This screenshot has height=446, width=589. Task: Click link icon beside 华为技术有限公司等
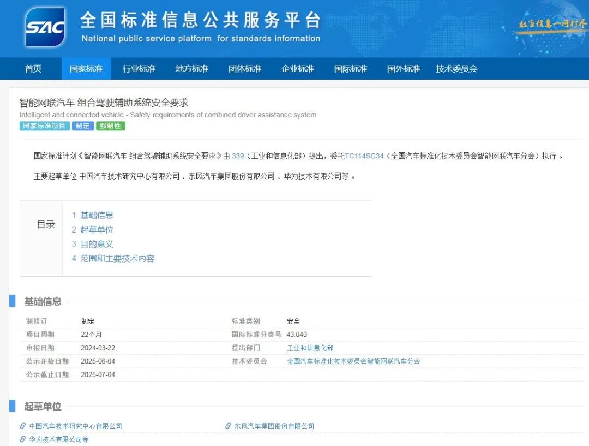coord(23,439)
